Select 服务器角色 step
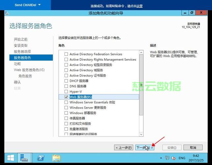Viewport: 212px width, 165px height. pyautogui.click(x=31, y=58)
